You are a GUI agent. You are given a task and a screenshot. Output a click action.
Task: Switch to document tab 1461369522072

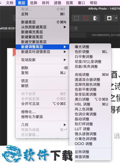point(105,35)
